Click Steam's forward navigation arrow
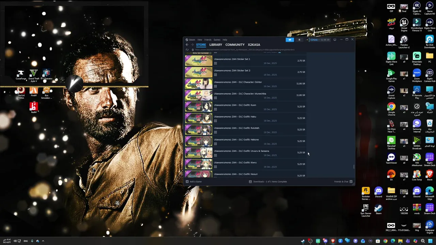Screen dimensions: 436x245 (192, 45)
